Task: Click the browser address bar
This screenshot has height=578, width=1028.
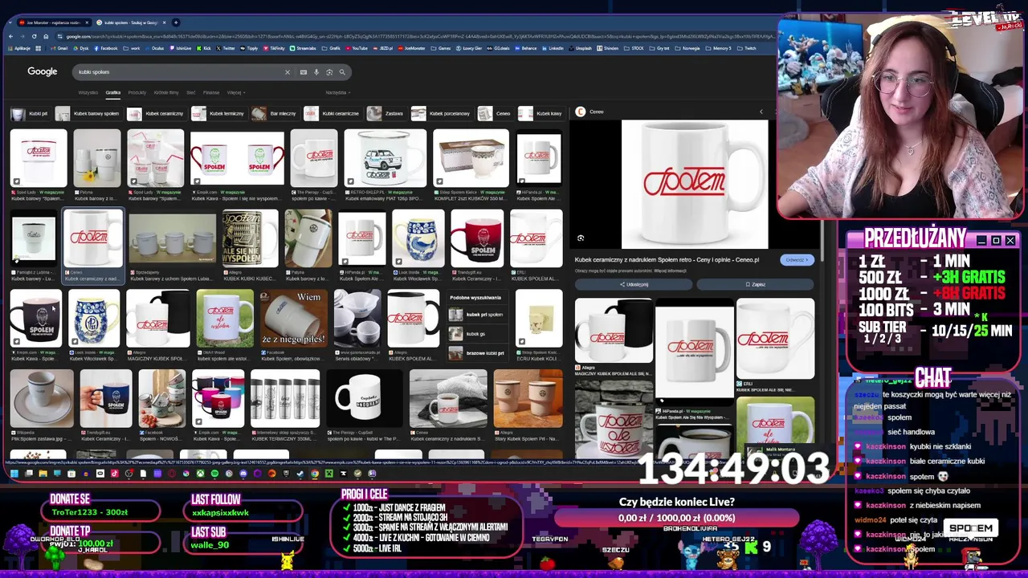Action: 418,36
